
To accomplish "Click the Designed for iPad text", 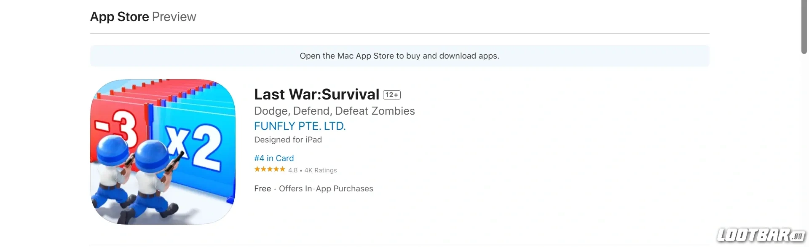I will click(288, 140).
